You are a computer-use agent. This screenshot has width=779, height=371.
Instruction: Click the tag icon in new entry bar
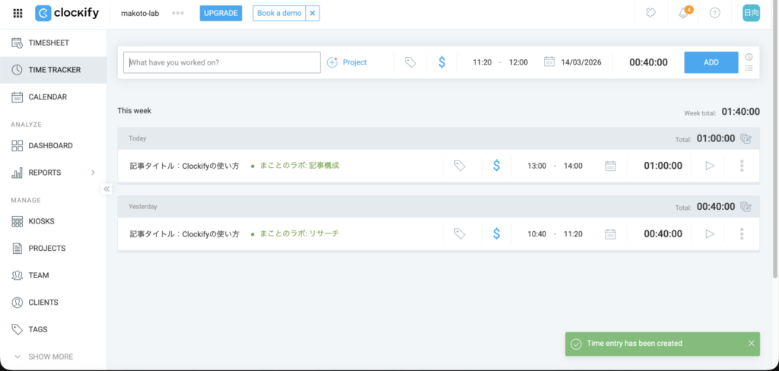point(410,62)
